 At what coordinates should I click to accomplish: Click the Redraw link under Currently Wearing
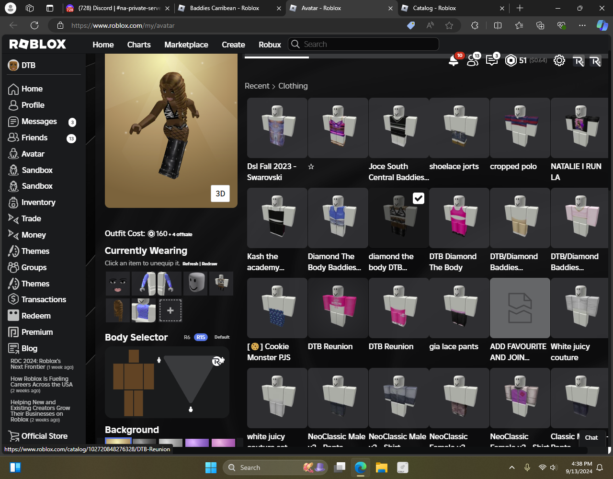click(209, 264)
